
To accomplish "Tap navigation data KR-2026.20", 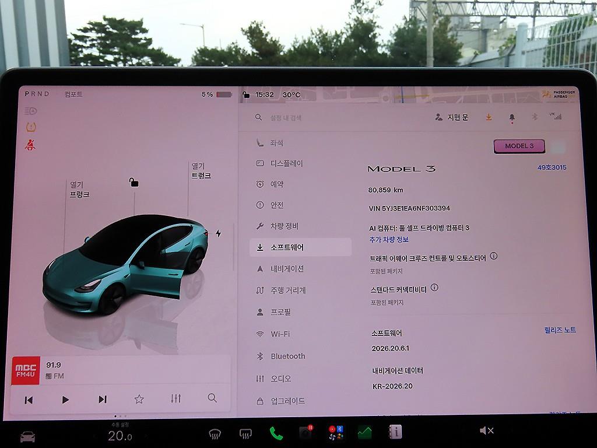I will pyautogui.click(x=392, y=386).
